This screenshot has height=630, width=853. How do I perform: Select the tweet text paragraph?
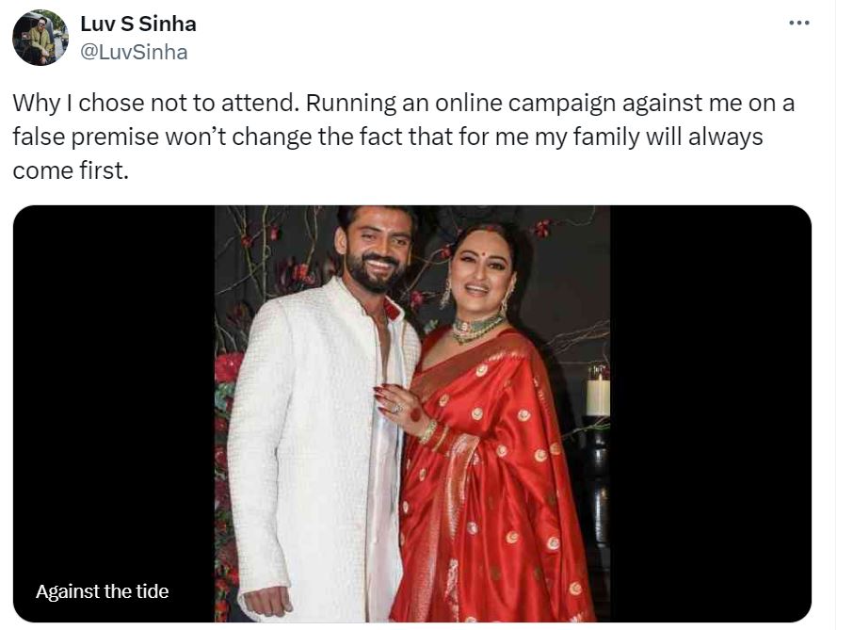[395, 137]
